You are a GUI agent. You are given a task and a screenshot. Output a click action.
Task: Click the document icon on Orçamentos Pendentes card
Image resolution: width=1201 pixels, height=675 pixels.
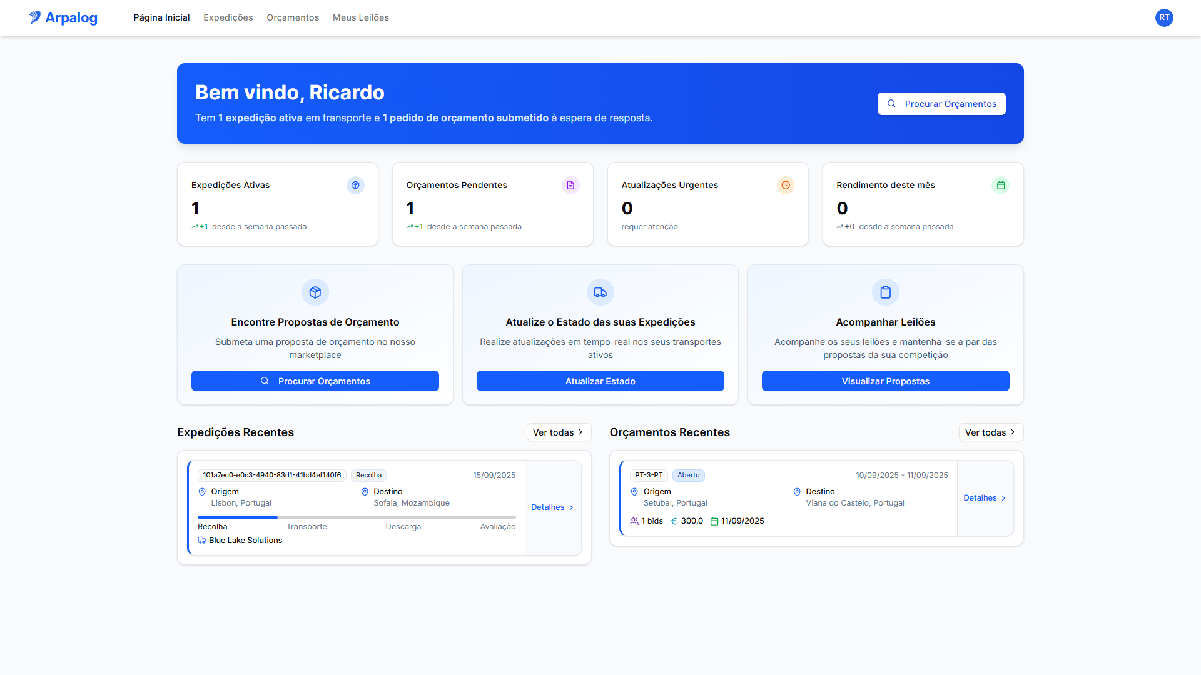[570, 185]
